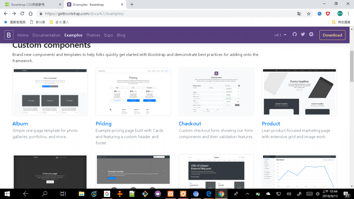
Task: Open a new browser tab with plus
Action: (x=132, y=4)
